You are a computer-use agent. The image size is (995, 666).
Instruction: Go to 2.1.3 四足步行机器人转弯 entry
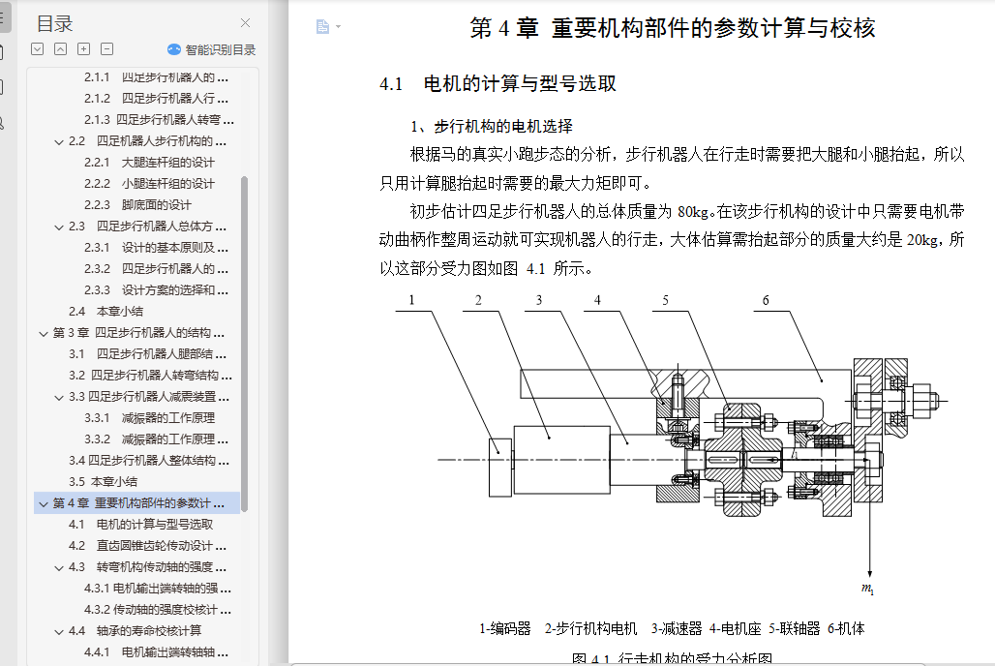(x=159, y=119)
